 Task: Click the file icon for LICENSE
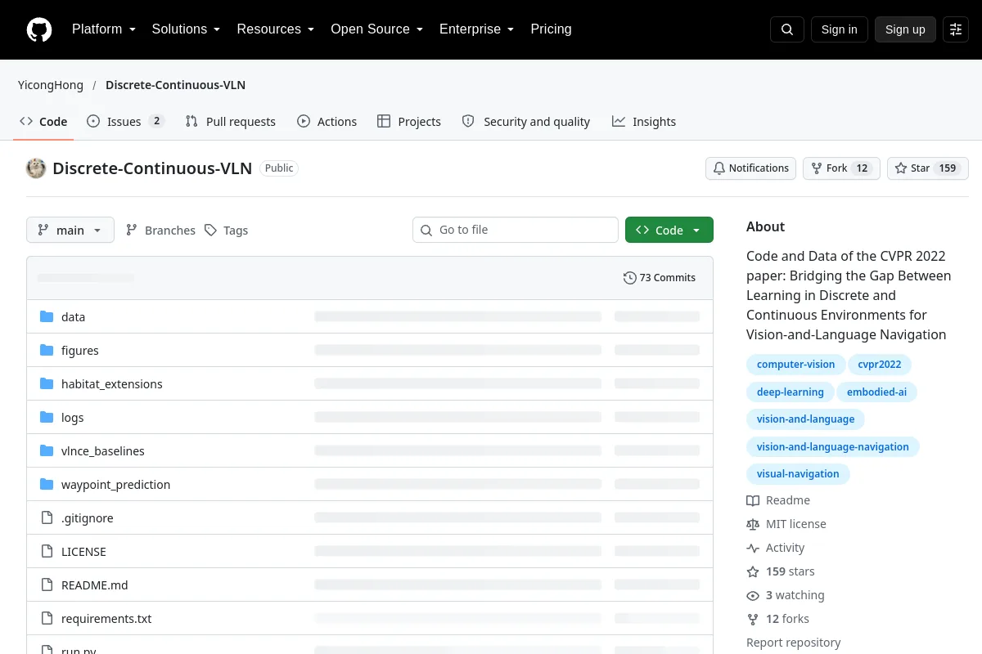[x=47, y=552]
